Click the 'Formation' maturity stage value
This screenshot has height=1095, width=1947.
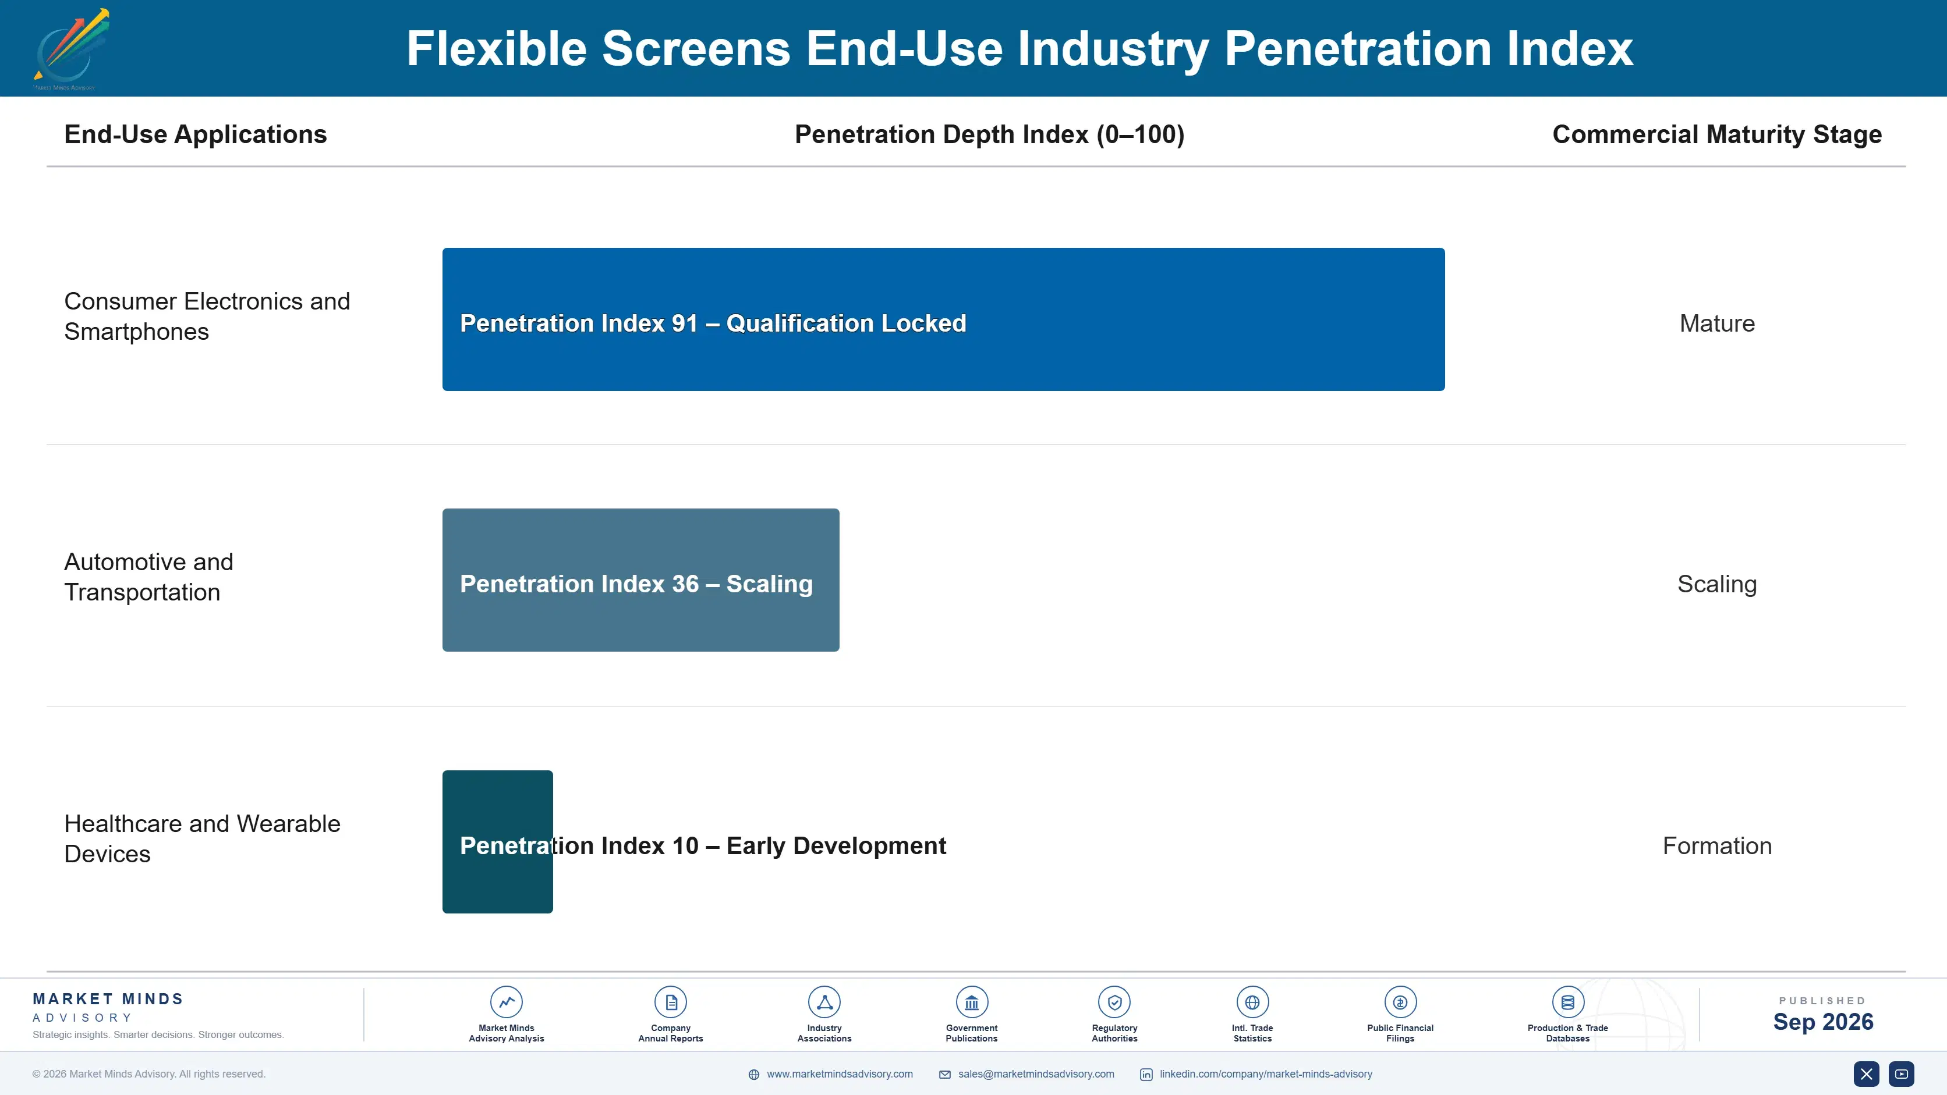(x=1717, y=846)
